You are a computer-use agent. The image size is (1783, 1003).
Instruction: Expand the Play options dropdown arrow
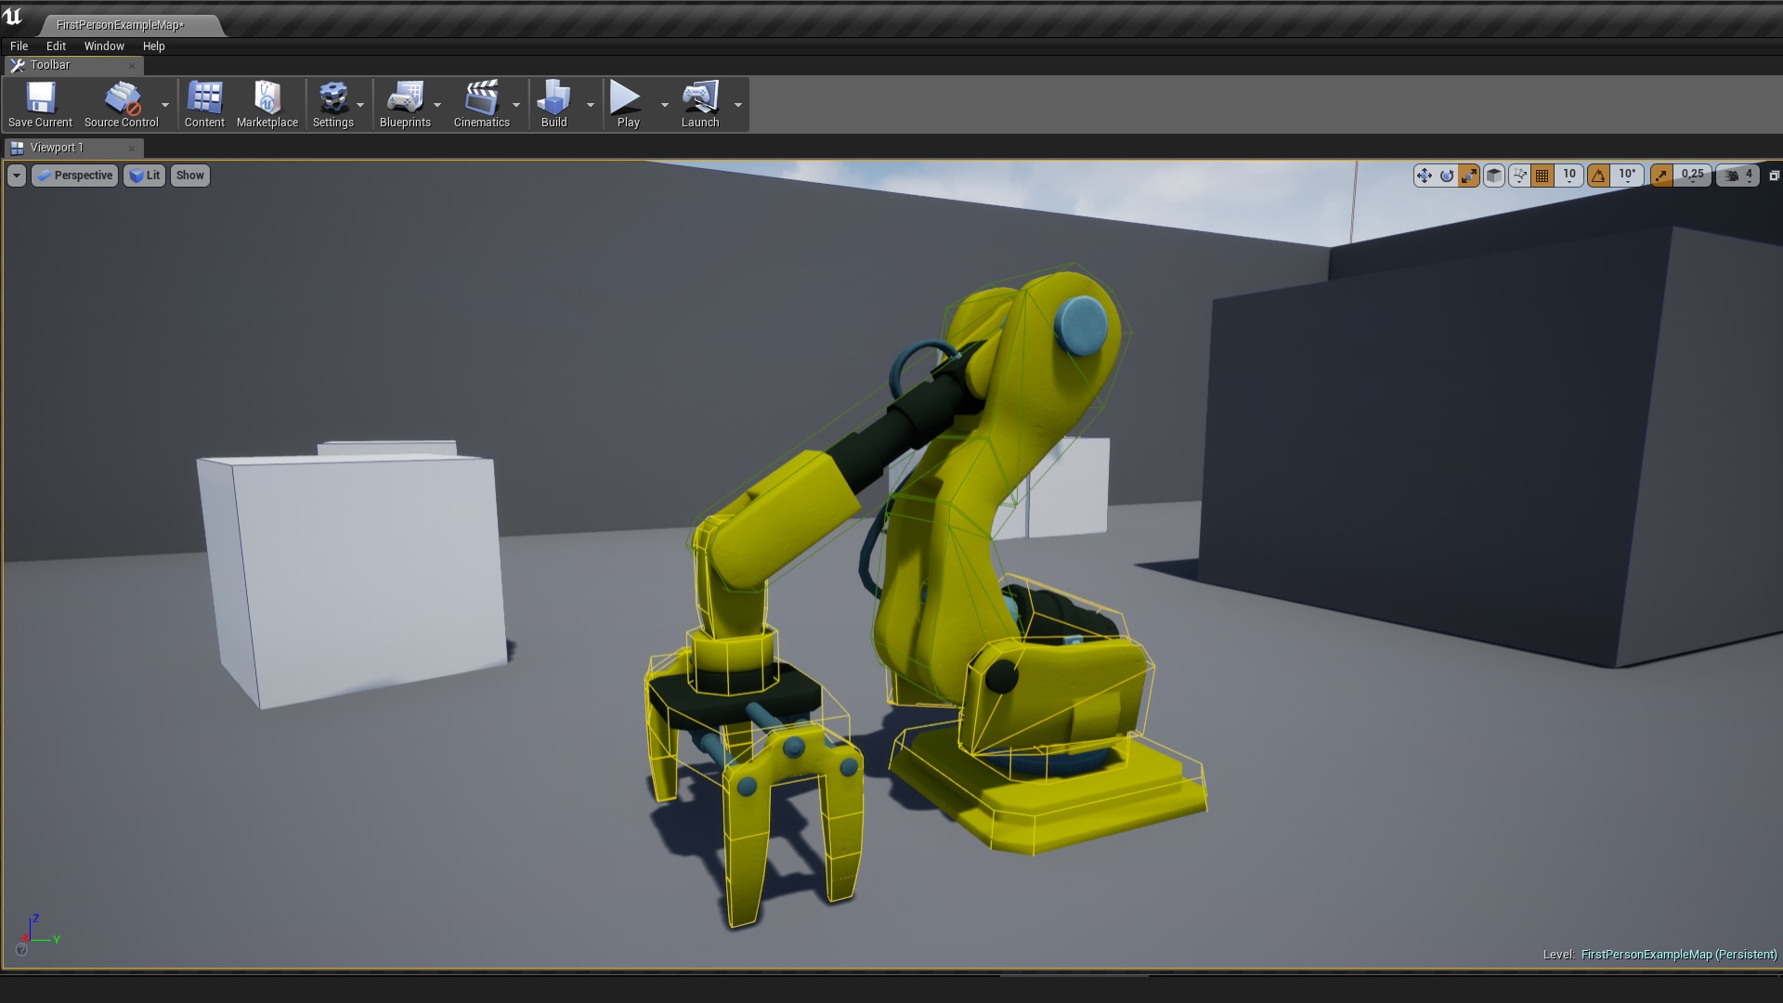tap(664, 105)
